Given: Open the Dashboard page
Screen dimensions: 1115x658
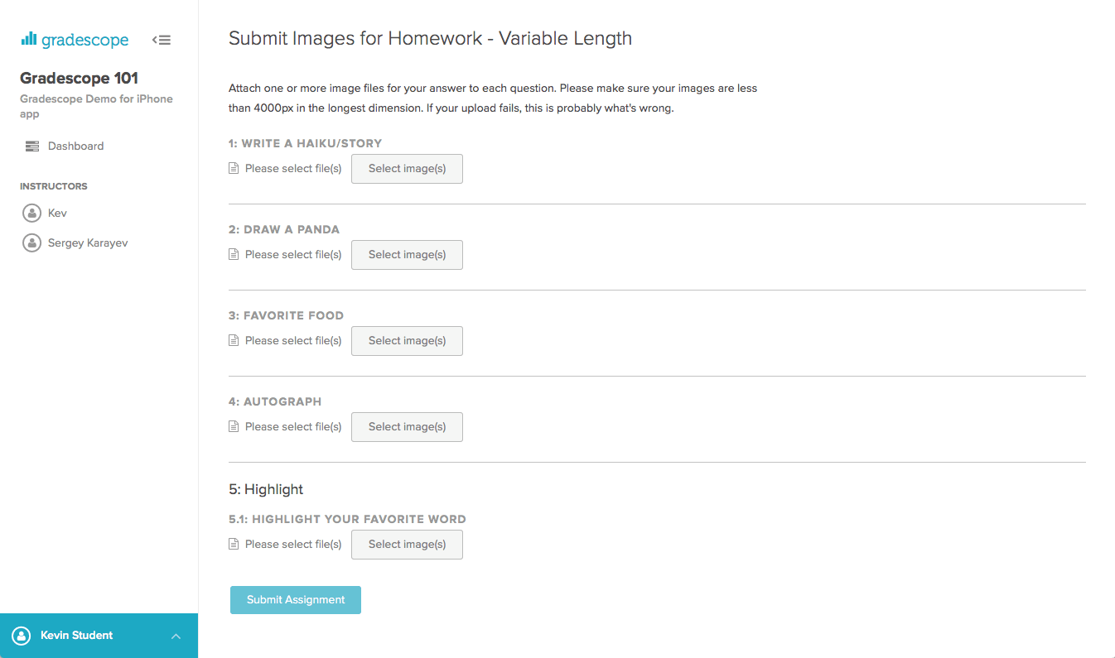Looking at the screenshot, I should click(77, 146).
